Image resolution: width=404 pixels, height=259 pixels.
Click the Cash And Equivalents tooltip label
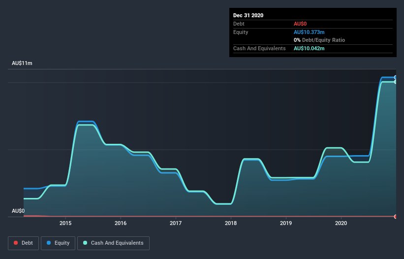259,48
